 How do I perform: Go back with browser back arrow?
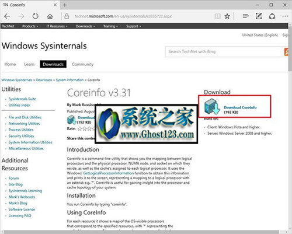click(x=7, y=16)
